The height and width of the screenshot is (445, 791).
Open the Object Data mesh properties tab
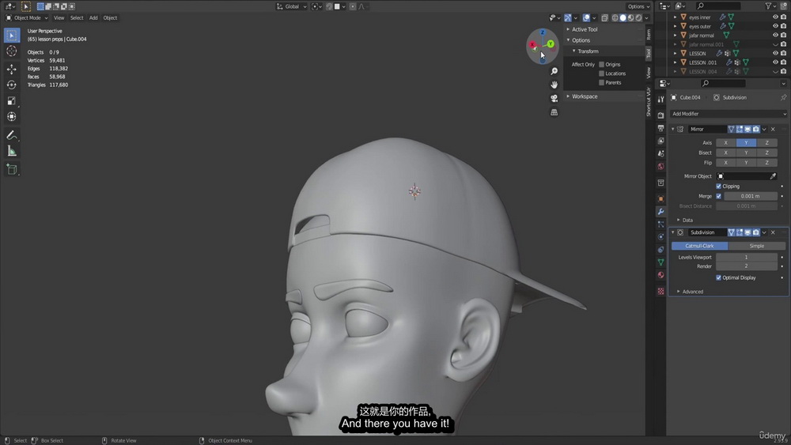(660, 262)
